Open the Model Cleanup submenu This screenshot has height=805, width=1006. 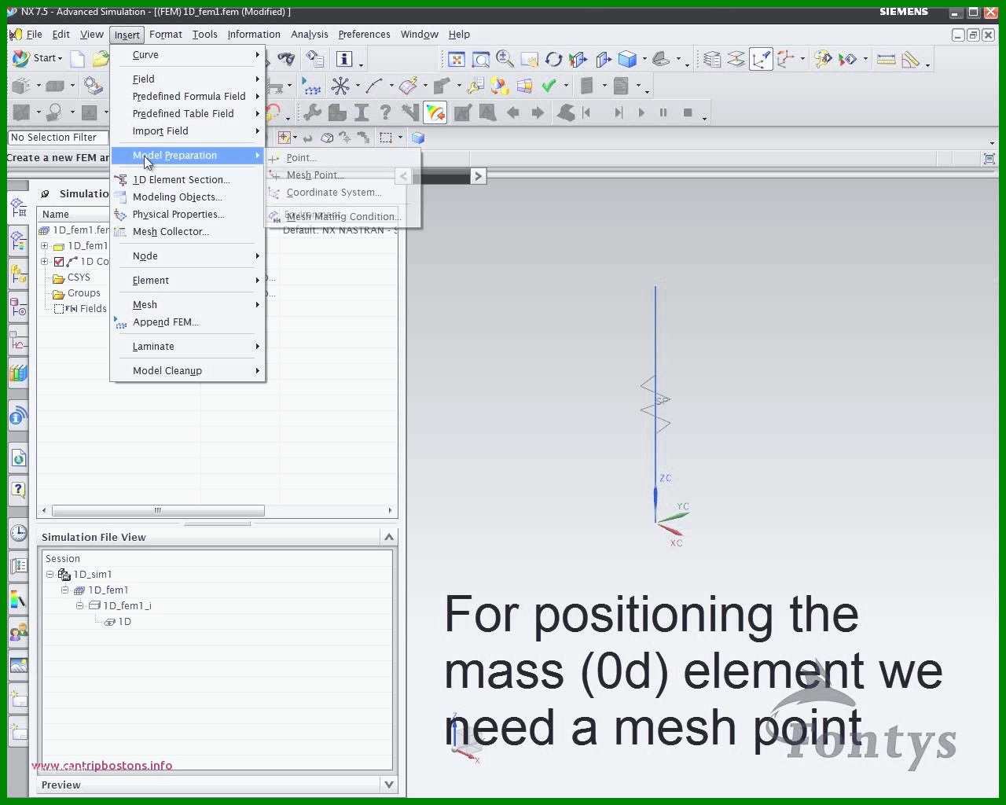[x=188, y=371]
